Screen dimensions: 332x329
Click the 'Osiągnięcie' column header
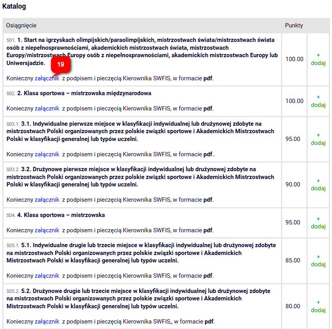(x=21, y=25)
